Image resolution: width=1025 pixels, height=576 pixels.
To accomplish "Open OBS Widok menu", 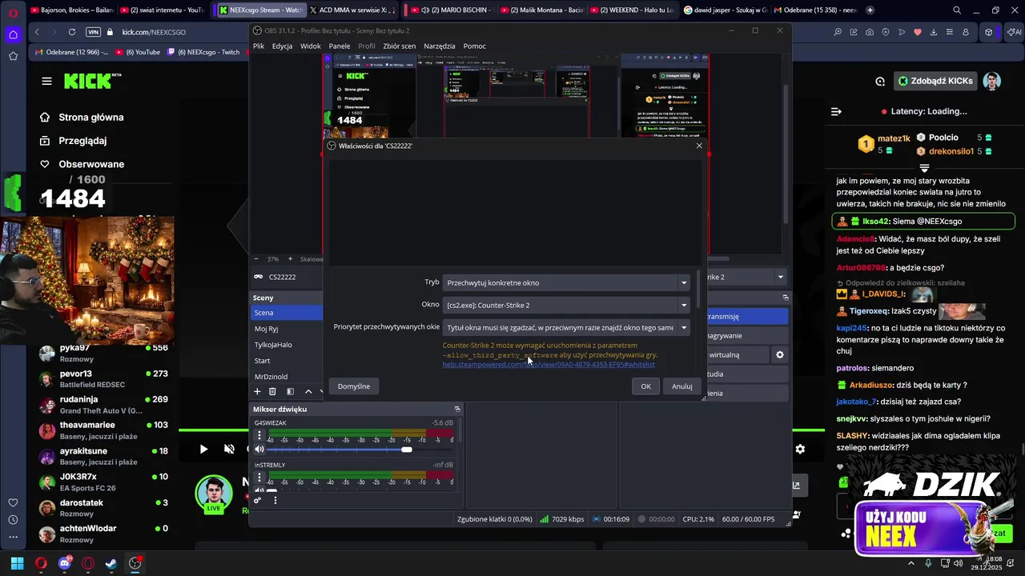I will pyautogui.click(x=311, y=46).
